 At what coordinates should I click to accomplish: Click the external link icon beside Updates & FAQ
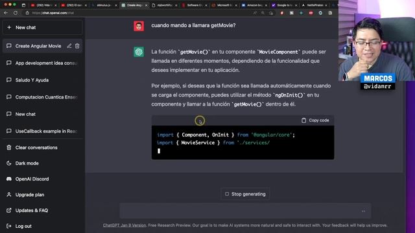(x=8, y=210)
